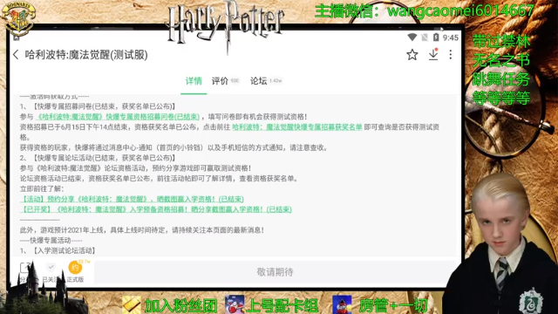Switch to the 评价 tab
The width and height of the screenshot is (558, 314).
[220, 81]
